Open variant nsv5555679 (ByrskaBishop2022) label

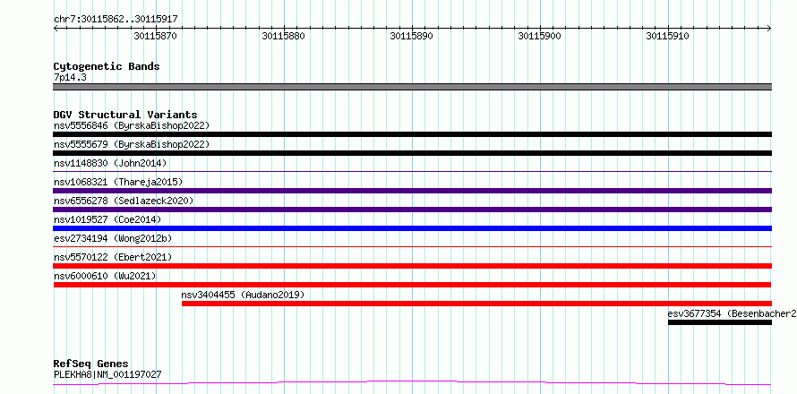tap(131, 144)
